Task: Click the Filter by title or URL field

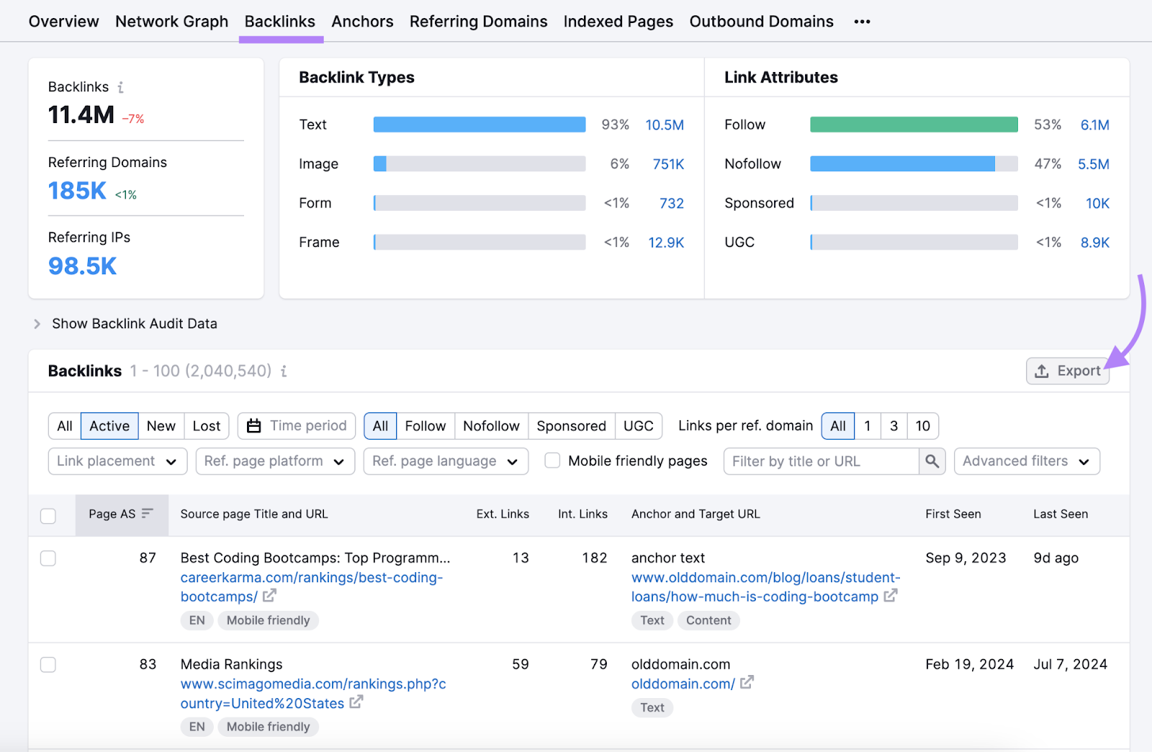Action: pyautogui.click(x=821, y=461)
